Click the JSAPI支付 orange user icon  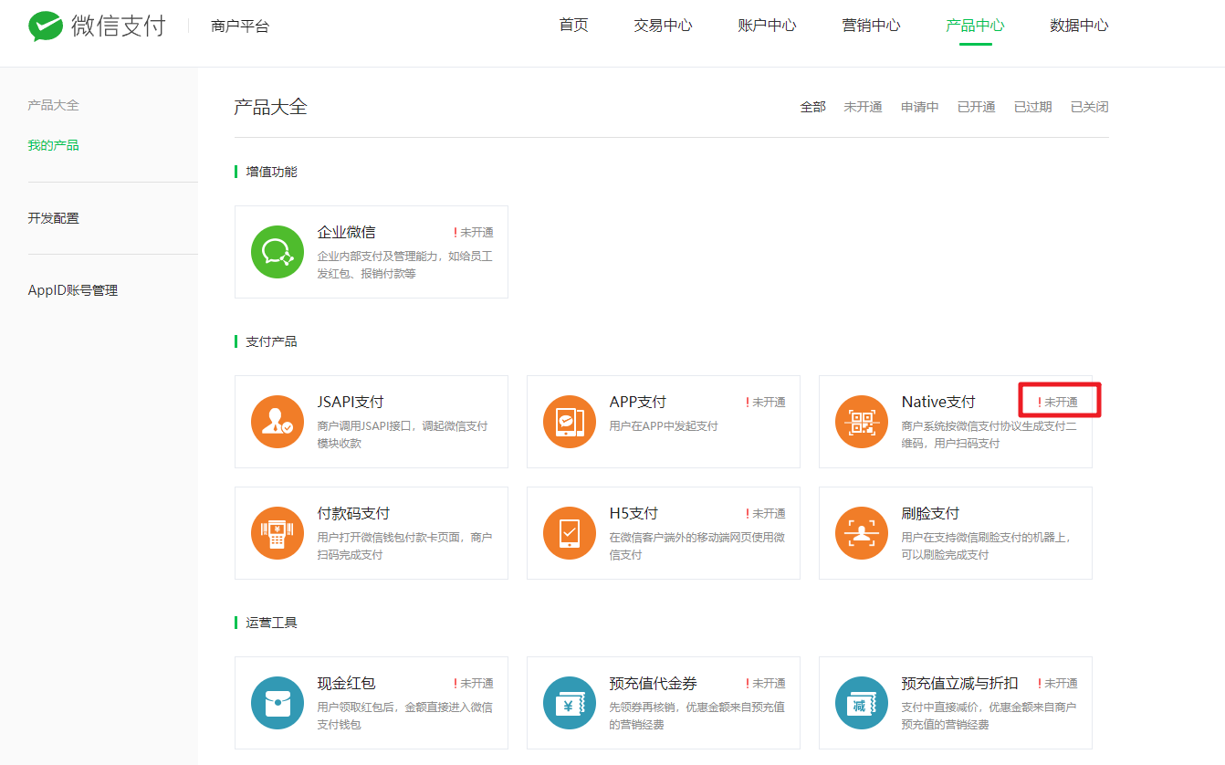tap(277, 422)
